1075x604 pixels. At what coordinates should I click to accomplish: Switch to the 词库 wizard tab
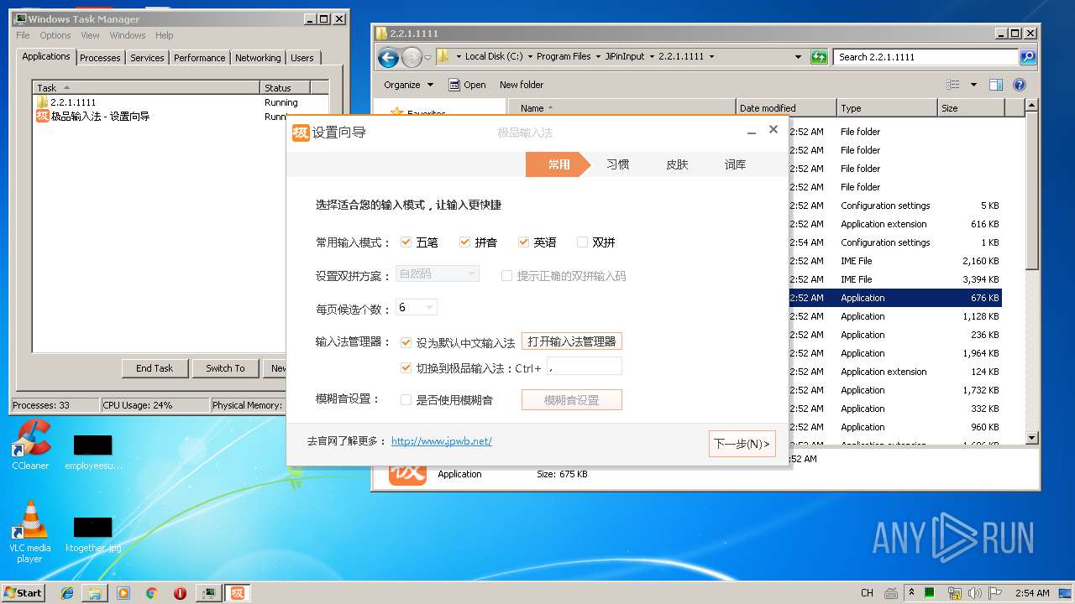(x=736, y=165)
